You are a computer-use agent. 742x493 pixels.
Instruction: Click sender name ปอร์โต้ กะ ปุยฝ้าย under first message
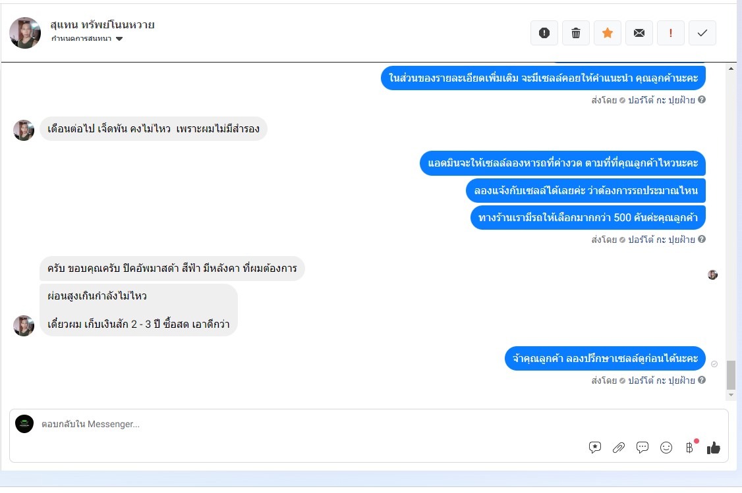[662, 100]
